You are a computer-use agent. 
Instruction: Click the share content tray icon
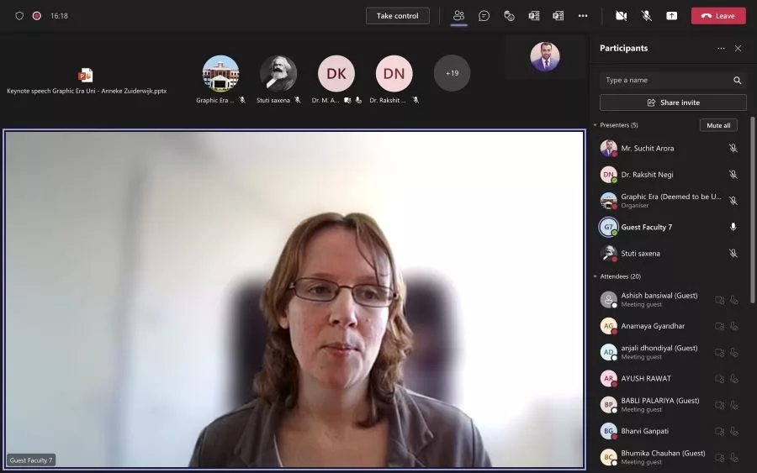click(x=671, y=16)
